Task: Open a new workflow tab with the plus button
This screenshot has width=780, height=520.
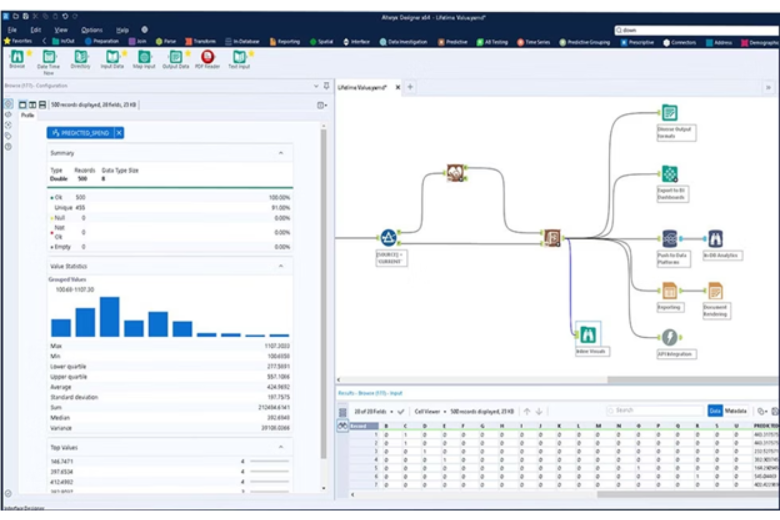Action: pos(410,88)
